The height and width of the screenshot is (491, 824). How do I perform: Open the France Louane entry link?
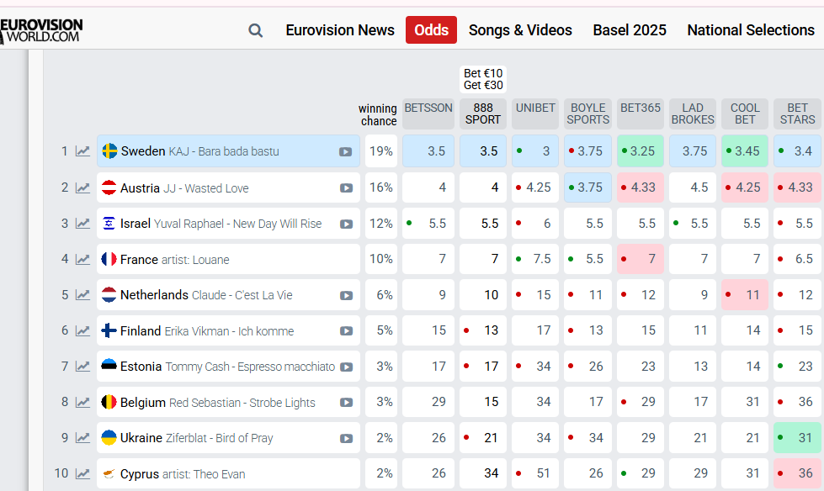(x=175, y=260)
